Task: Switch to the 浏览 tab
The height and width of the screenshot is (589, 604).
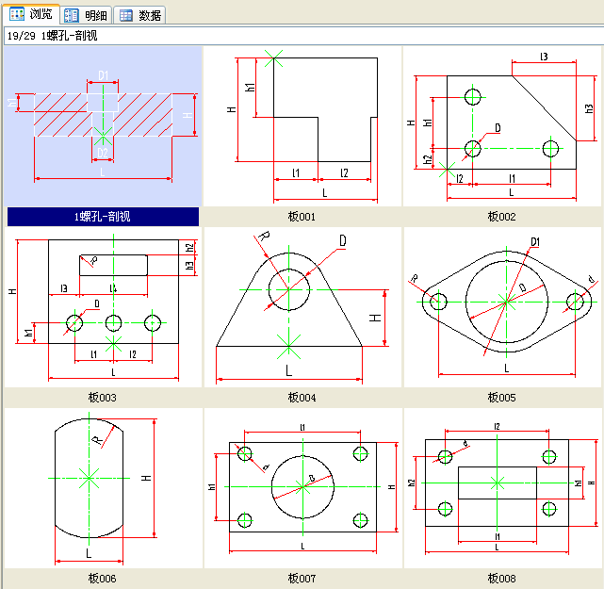Action: pyautogui.click(x=32, y=14)
